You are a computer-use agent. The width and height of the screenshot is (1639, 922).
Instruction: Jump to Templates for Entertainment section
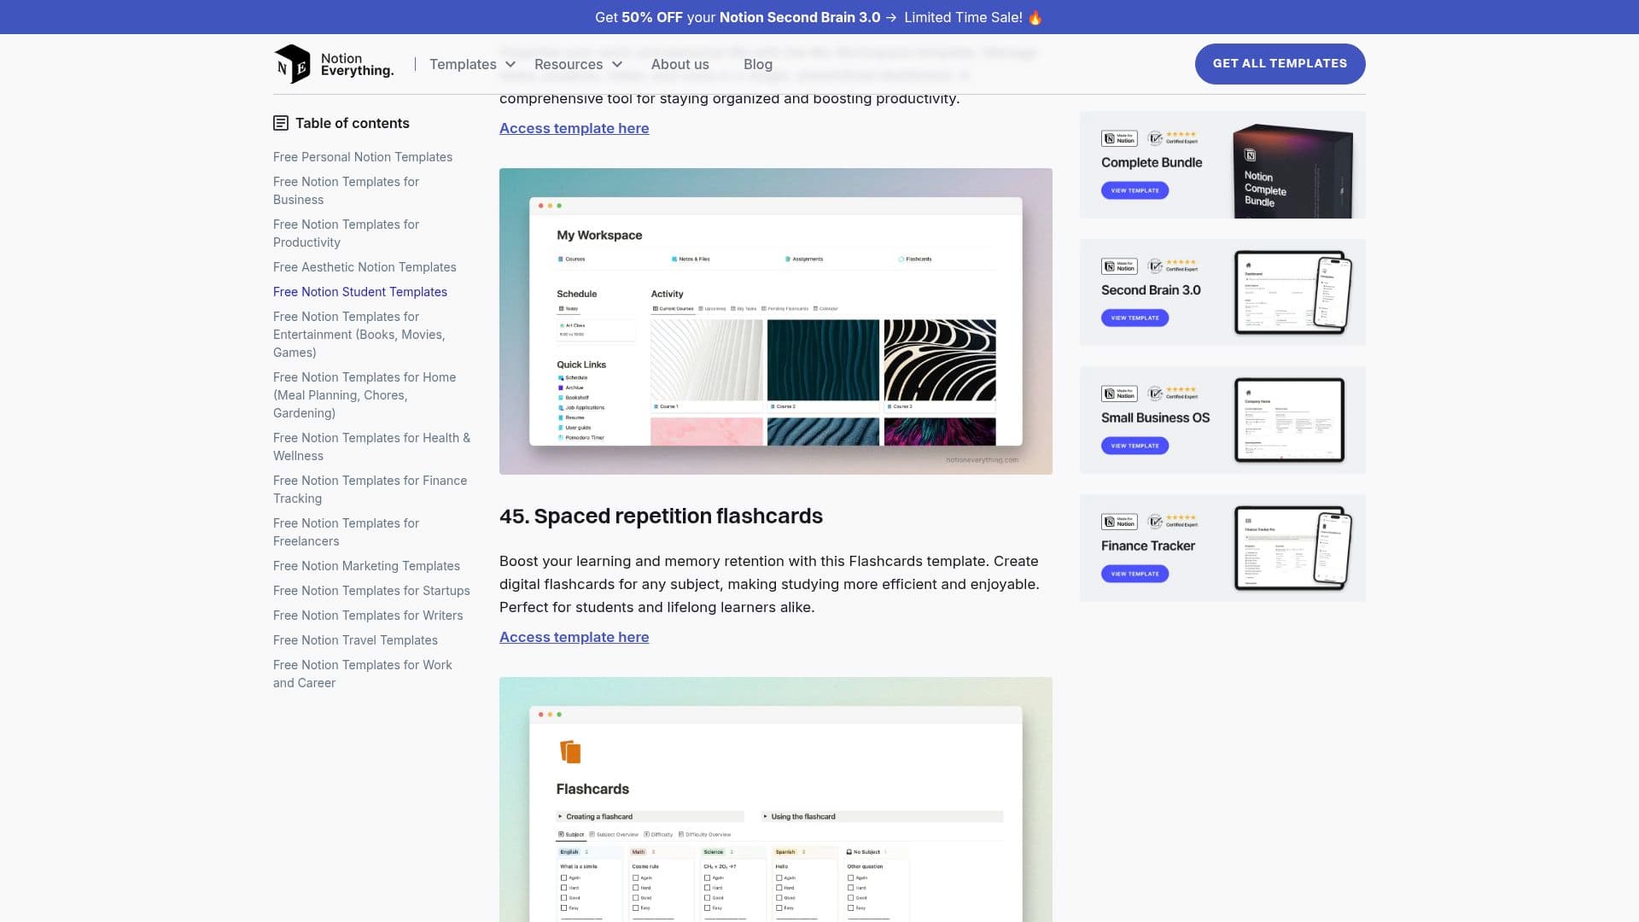coord(359,335)
